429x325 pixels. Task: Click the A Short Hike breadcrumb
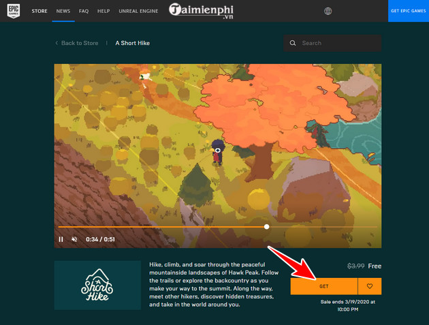pos(132,43)
